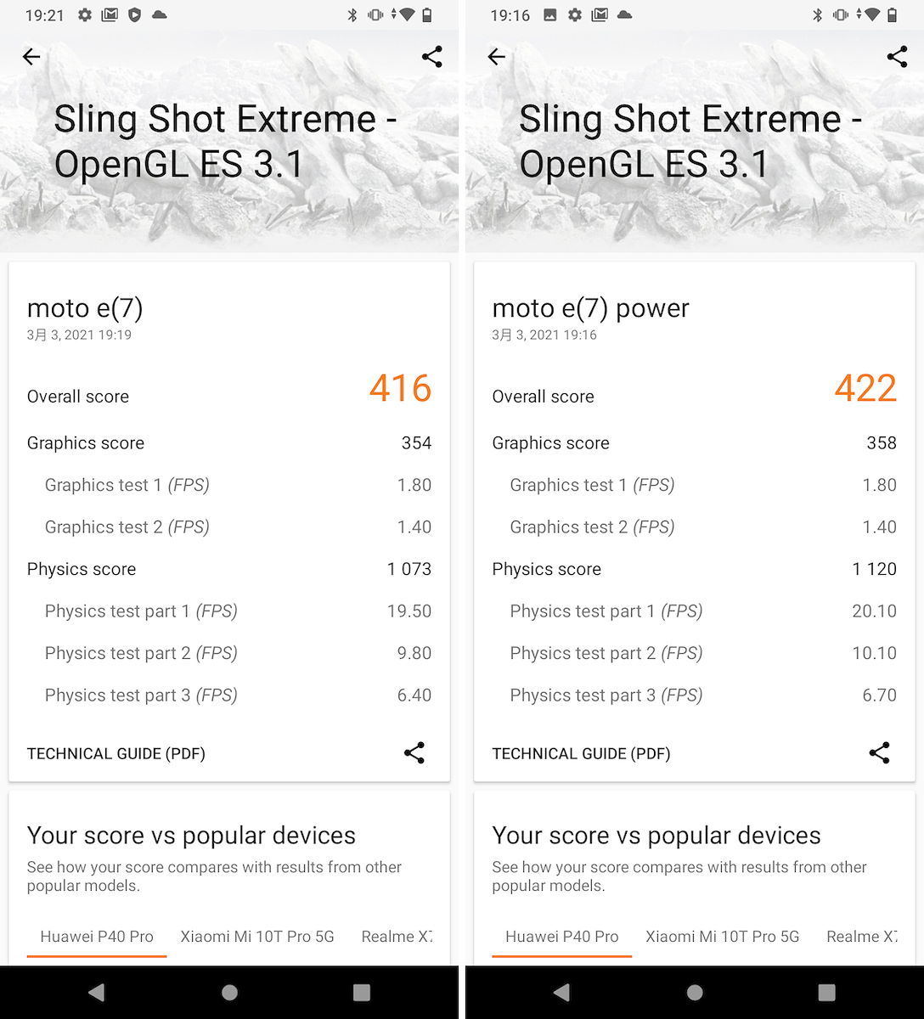Select Xiaomi Mi 10T Pro 5G tab, right
The width and height of the screenshot is (924, 1019).
pos(723,937)
